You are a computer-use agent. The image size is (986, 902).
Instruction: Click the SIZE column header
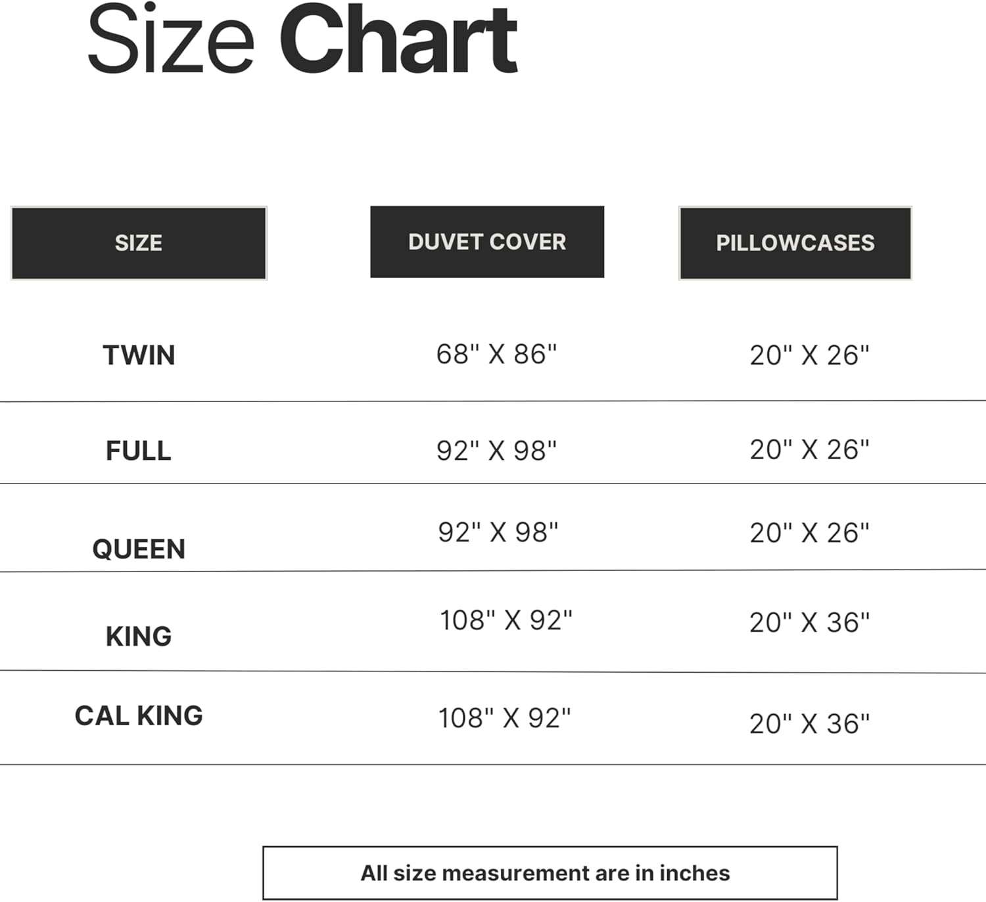pyautogui.click(x=139, y=243)
